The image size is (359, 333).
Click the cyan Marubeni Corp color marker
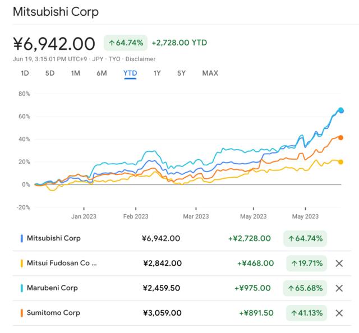[x=21, y=288]
